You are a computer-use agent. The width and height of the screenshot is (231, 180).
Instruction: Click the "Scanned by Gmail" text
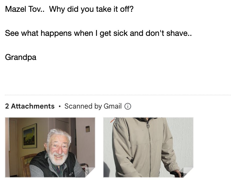click(x=93, y=106)
